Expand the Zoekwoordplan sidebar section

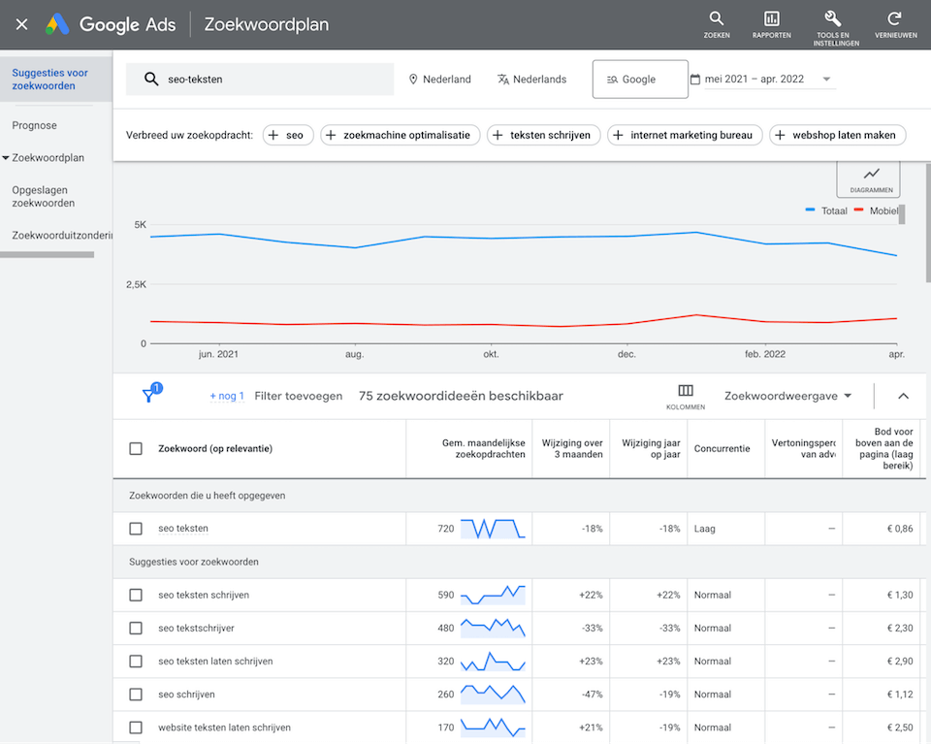click(x=6, y=158)
